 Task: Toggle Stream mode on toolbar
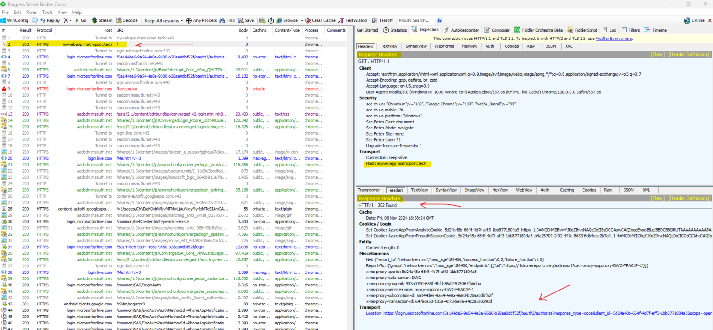pos(102,20)
